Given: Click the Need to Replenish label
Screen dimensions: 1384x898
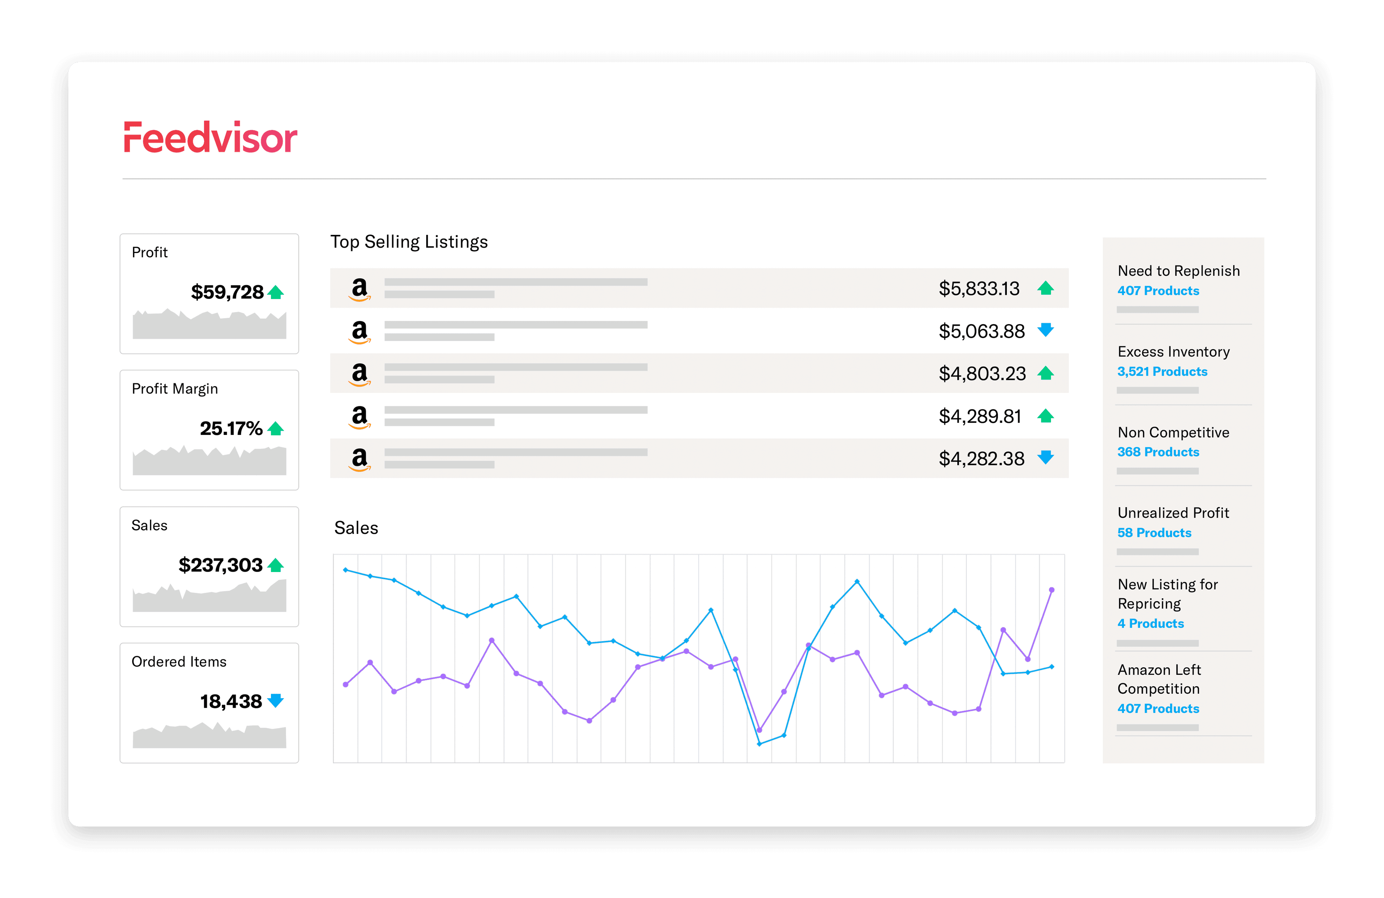Looking at the screenshot, I should point(1178,271).
